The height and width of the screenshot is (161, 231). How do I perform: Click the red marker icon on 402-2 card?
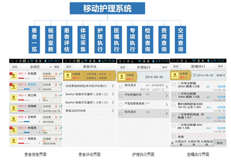click(56, 106)
